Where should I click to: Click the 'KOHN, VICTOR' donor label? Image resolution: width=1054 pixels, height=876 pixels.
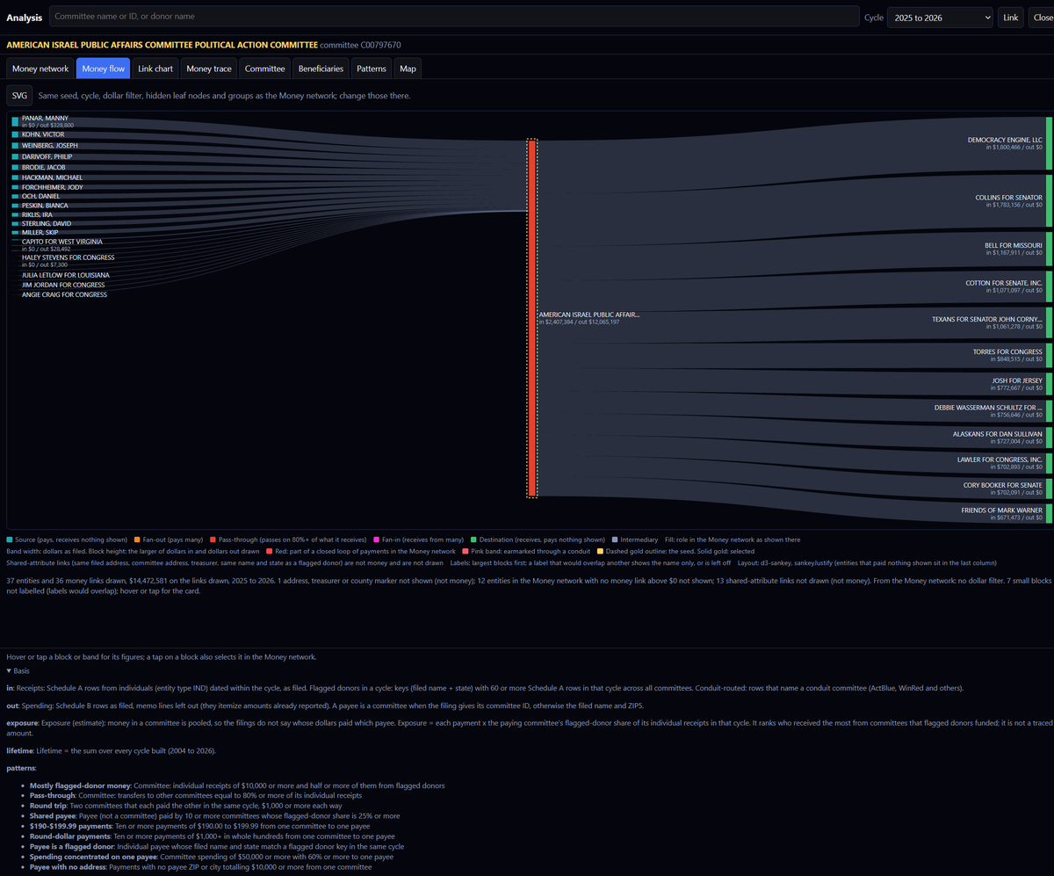(43, 134)
